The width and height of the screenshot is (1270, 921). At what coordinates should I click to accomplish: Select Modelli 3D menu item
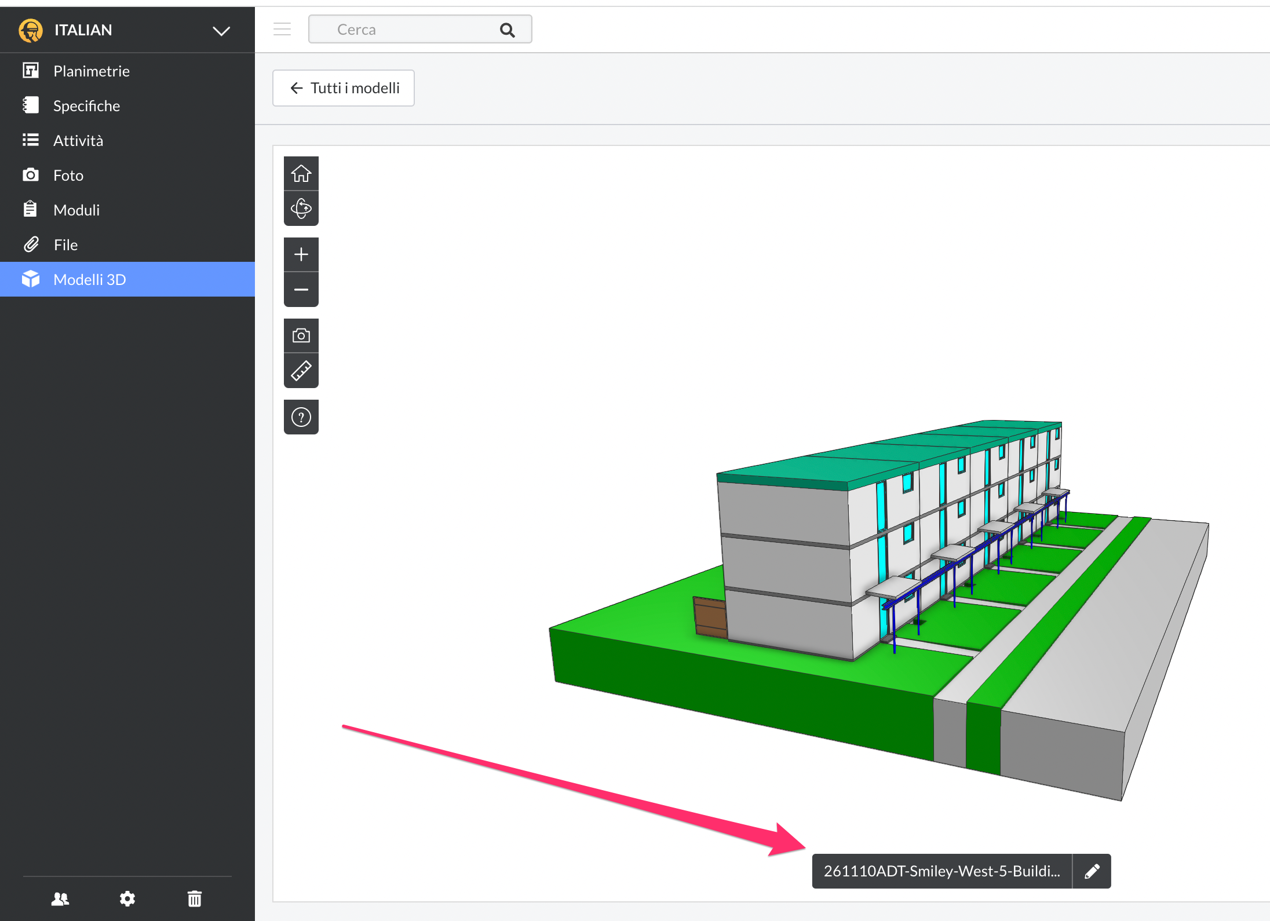pos(127,279)
